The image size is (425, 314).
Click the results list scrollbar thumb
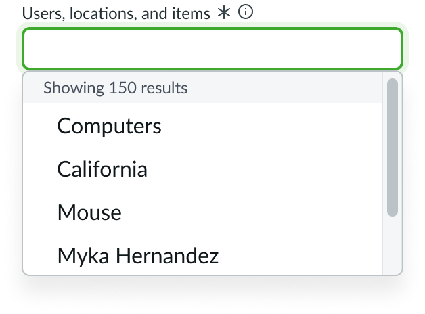(393, 148)
